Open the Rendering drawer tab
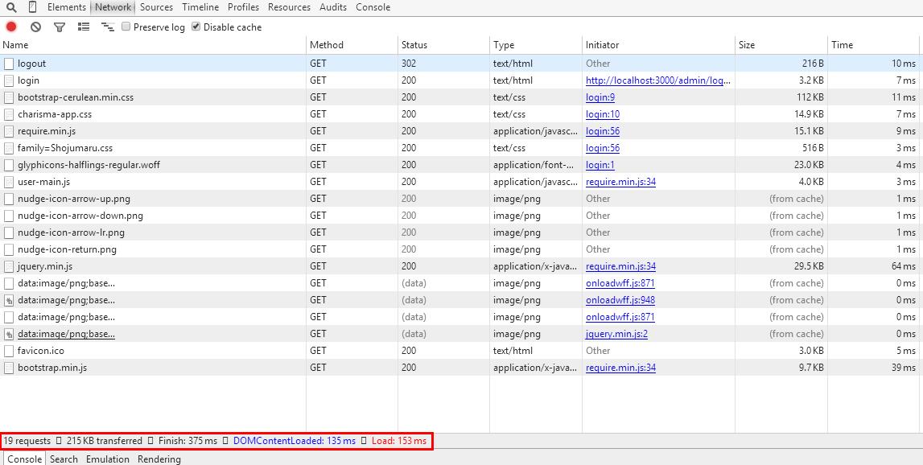Viewport: 923px width, 465px height. (x=159, y=459)
